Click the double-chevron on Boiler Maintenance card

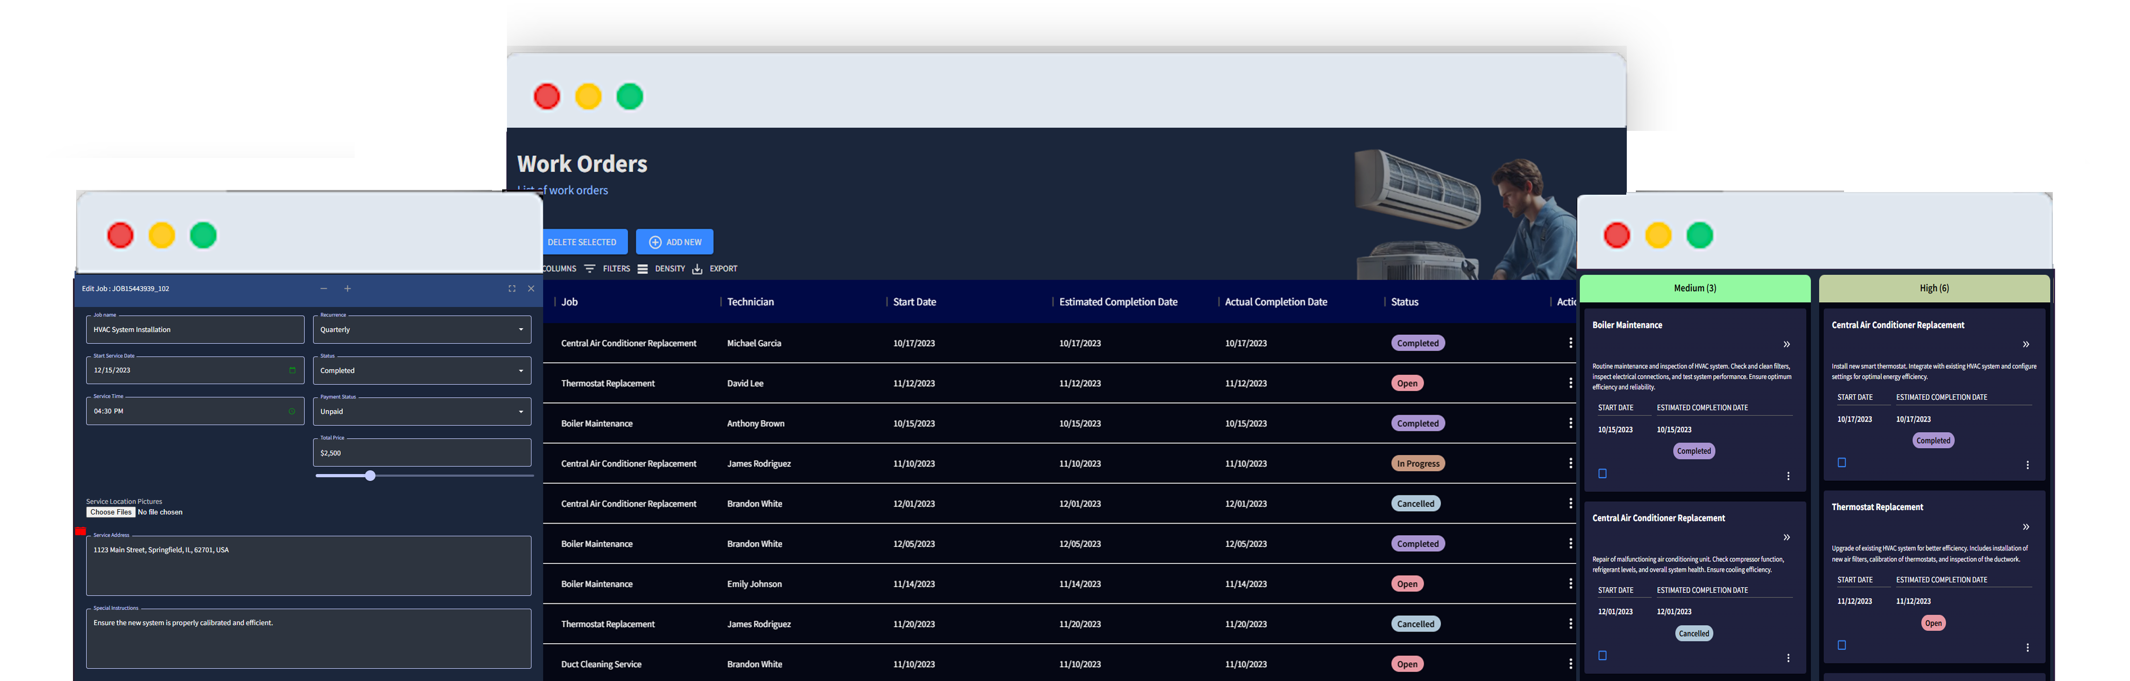(x=1786, y=345)
